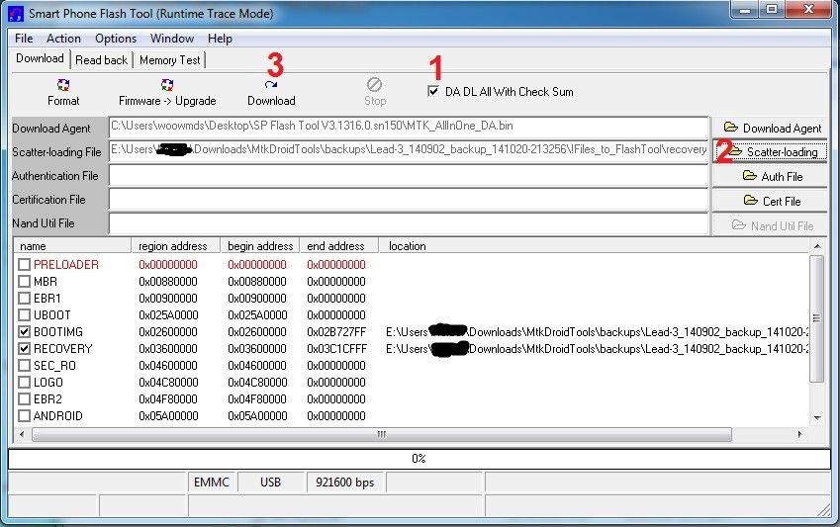Click the Auth File button

tap(770, 176)
